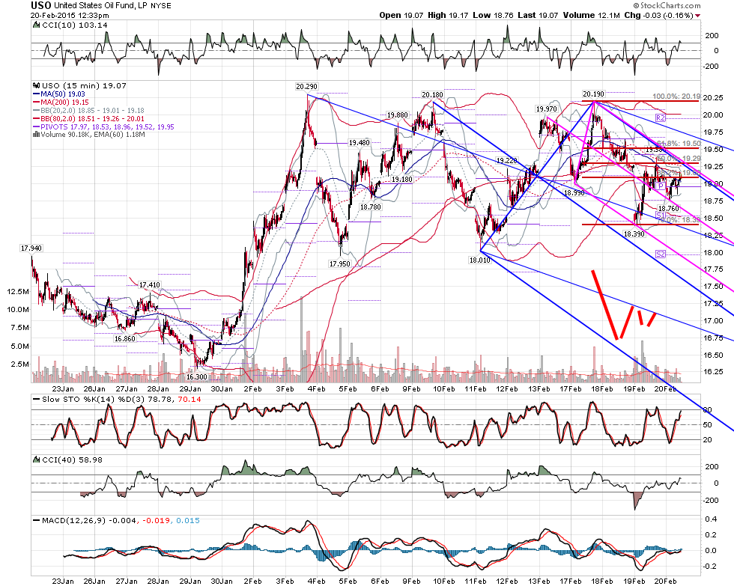The width and height of the screenshot is (734, 586).
Task: Select the S2 pivot marker box
Action: coord(660,254)
